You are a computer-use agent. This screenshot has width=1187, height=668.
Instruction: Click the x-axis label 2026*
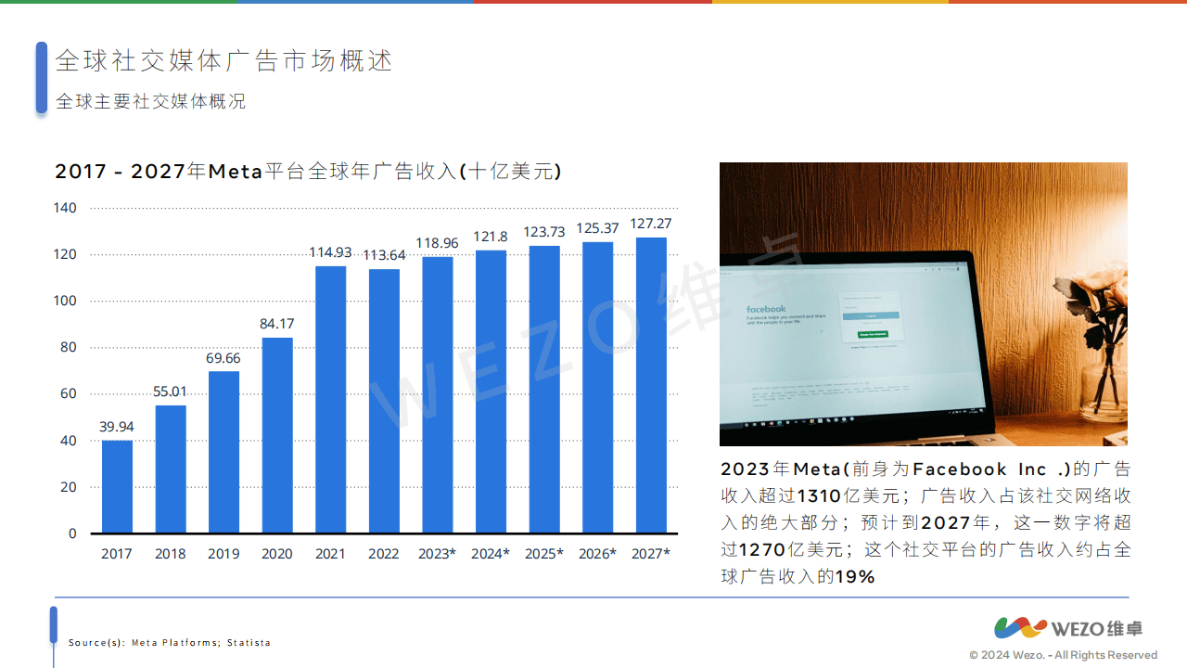click(597, 554)
